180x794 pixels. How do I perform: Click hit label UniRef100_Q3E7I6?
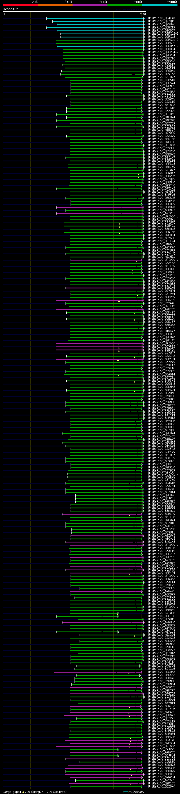[x=161, y=59]
